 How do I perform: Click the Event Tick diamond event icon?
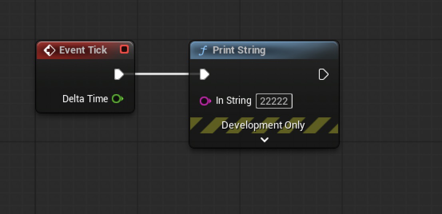[49, 50]
